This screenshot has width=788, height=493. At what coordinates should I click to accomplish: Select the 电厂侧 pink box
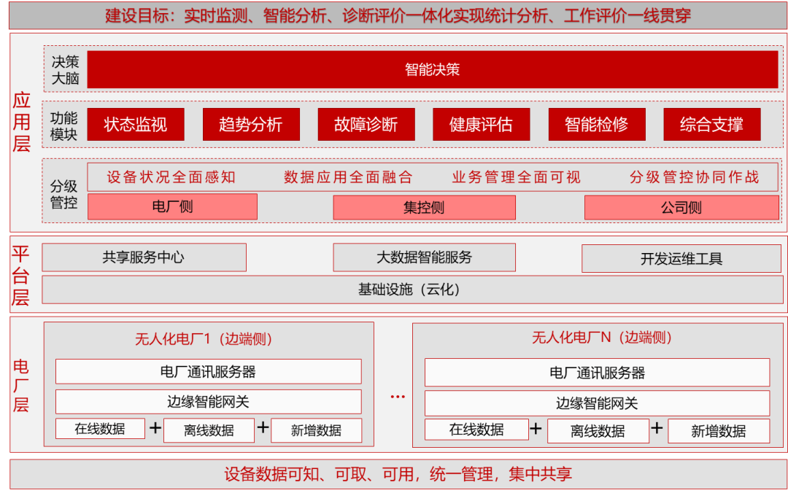(x=172, y=207)
